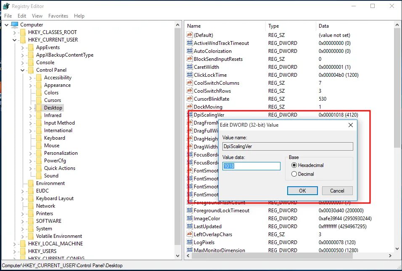Click the CaretWidth DWORD icon

pos(190,67)
